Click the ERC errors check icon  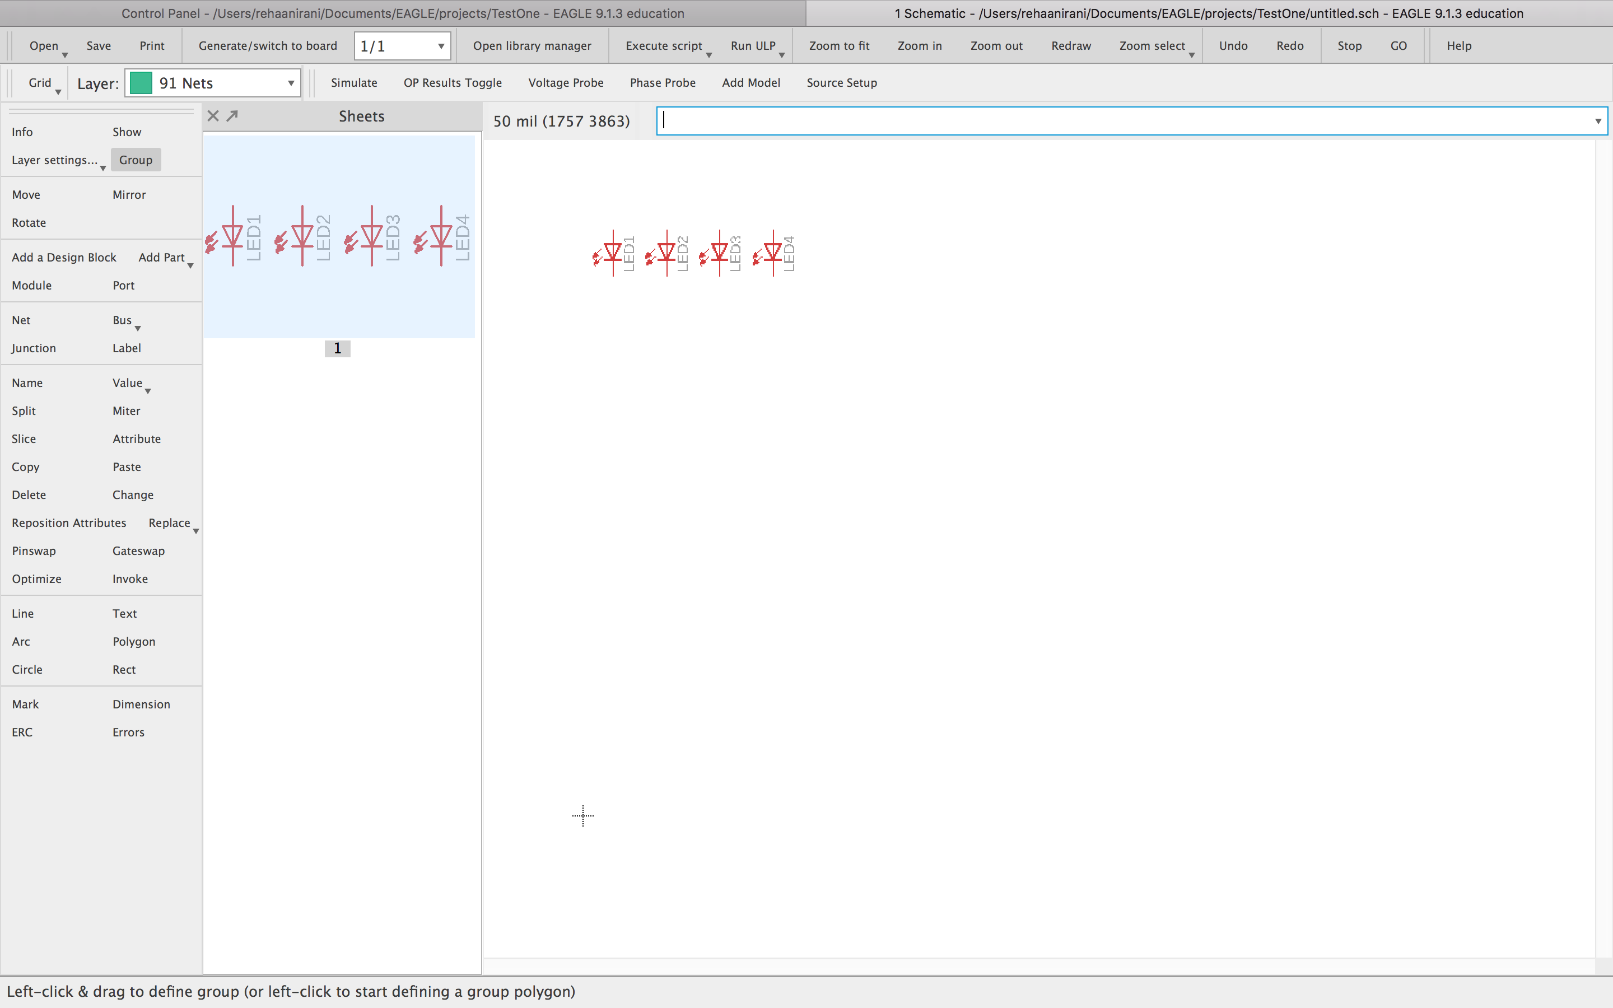(x=21, y=731)
